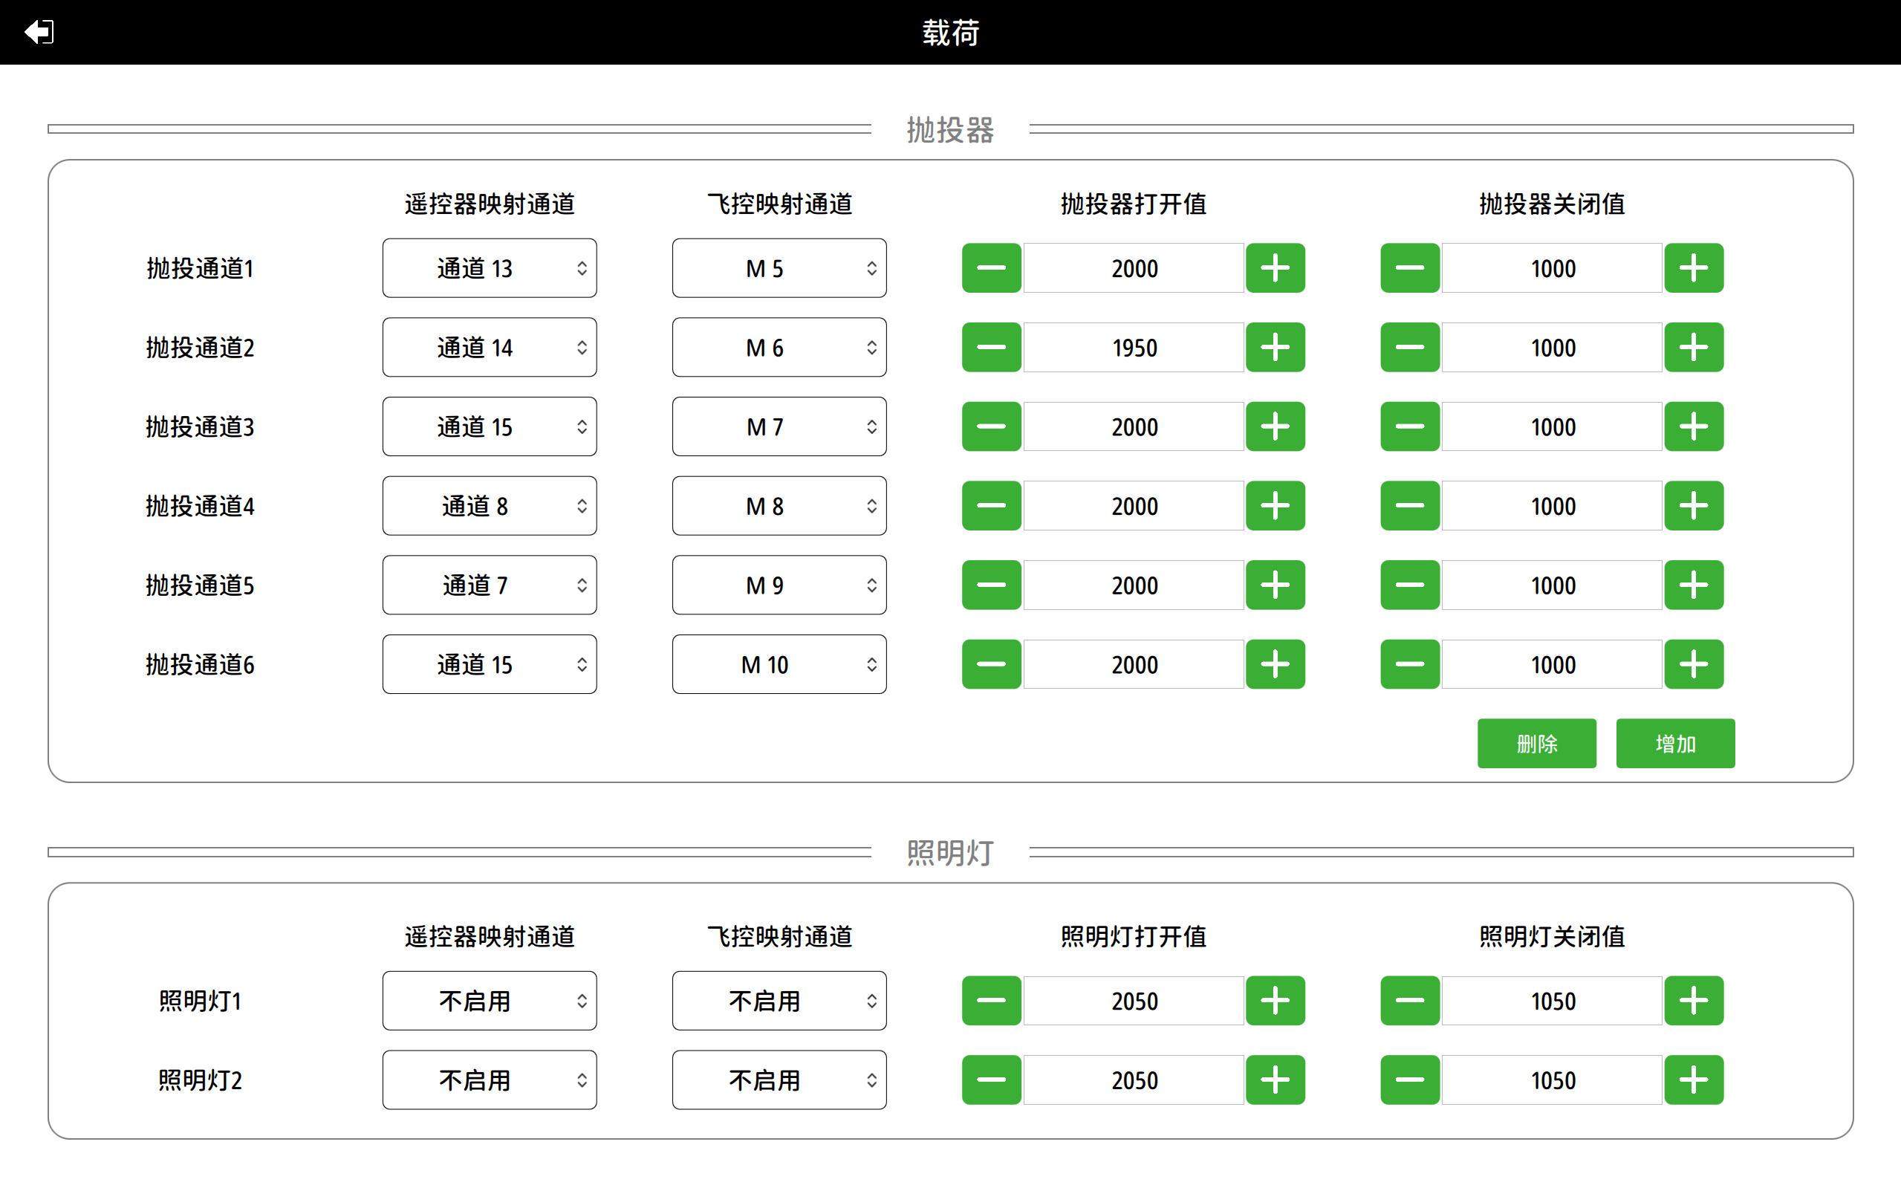The height and width of the screenshot is (1188, 1901).
Task: Increase 照明灯1 open value with plus
Action: [x=1275, y=1001]
